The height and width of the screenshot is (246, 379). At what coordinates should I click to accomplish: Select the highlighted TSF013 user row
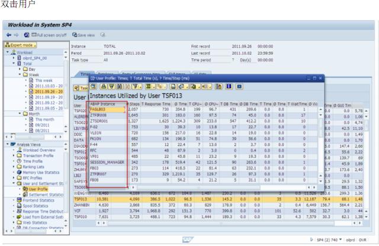[217, 199]
